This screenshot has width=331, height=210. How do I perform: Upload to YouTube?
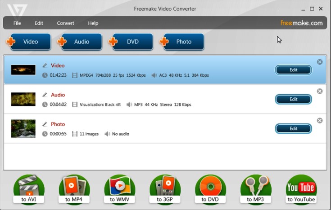tap(301, 189)
